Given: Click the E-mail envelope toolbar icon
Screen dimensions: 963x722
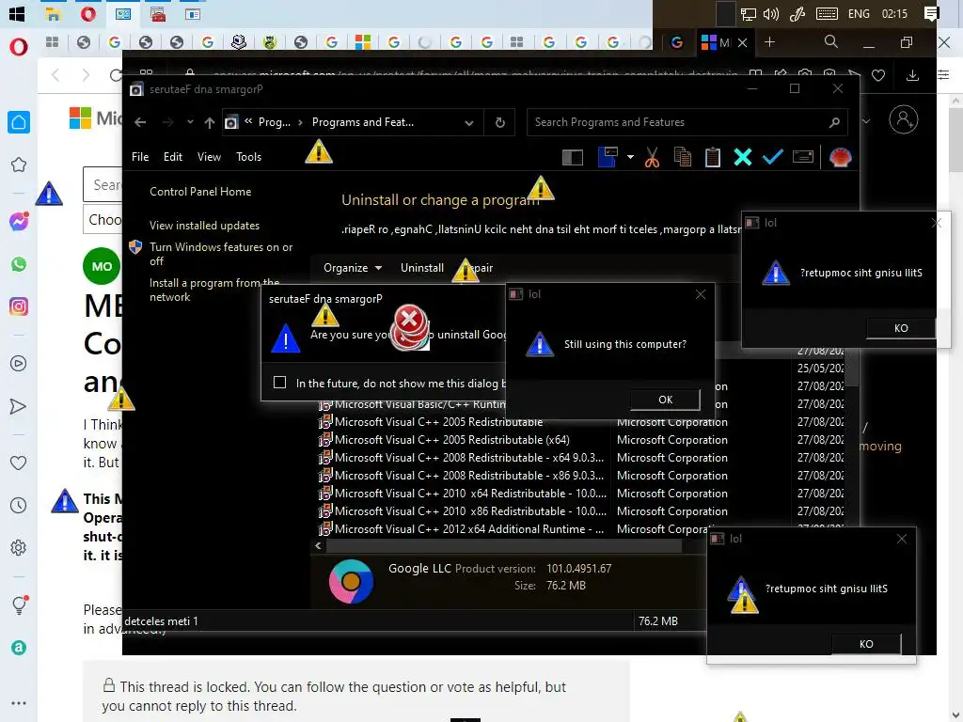Looking at the screenshot, I should coord(803,157).
